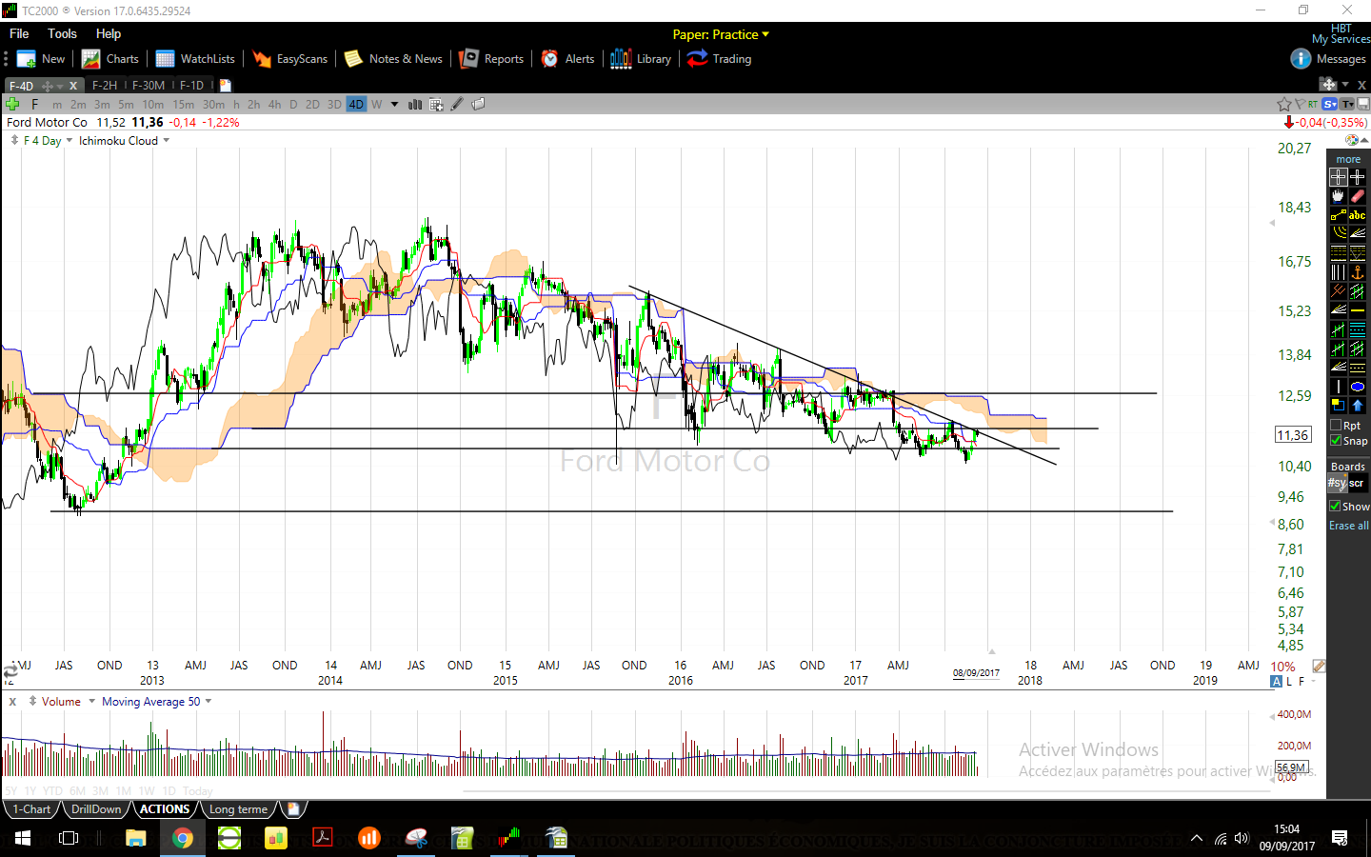1371x857 pixels.
Task: Open the Tools menu
Action: tap(62, 33)
